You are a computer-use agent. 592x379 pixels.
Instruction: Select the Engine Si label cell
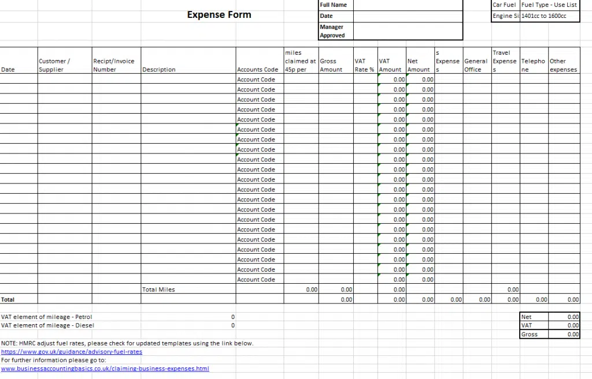pyautogui.click(x=505, y=16)
